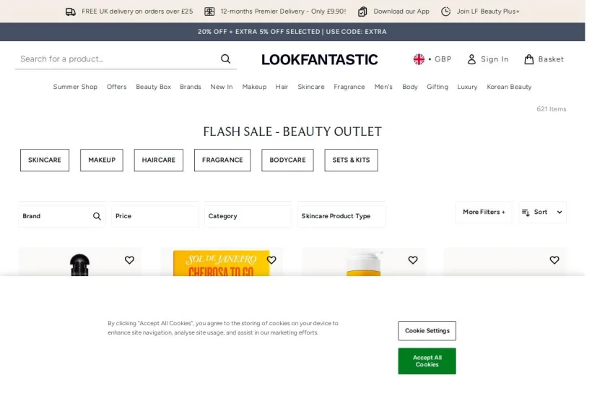Open the New In menu
The image size is (592, 417).
tap(222, 87)
